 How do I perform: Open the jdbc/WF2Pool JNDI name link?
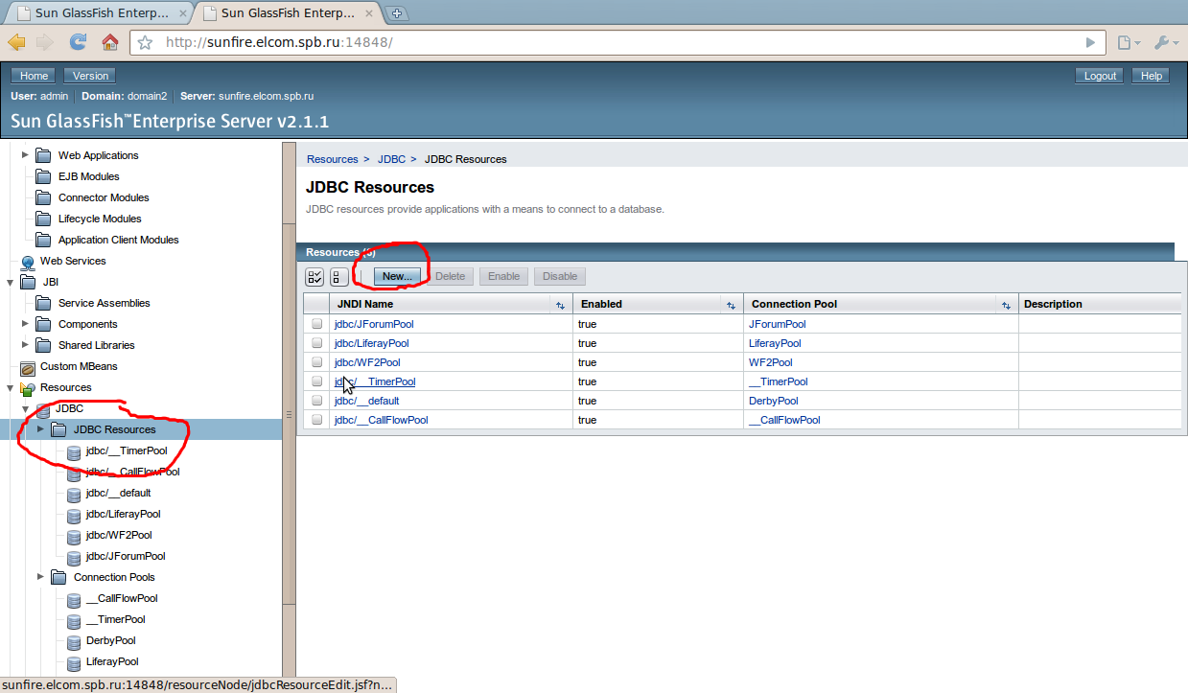point(367,362)
